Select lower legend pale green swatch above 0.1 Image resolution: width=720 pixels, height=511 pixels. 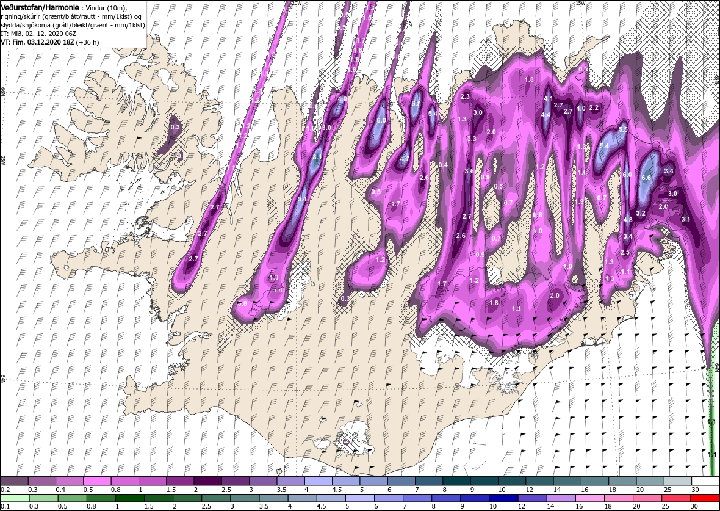point(15,498)
